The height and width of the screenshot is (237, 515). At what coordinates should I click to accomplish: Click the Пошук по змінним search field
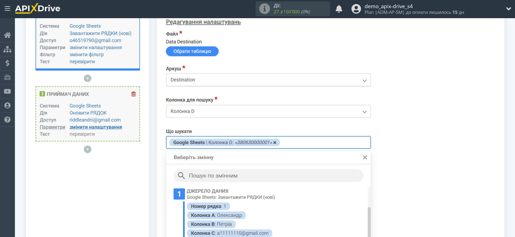[268, 176]
